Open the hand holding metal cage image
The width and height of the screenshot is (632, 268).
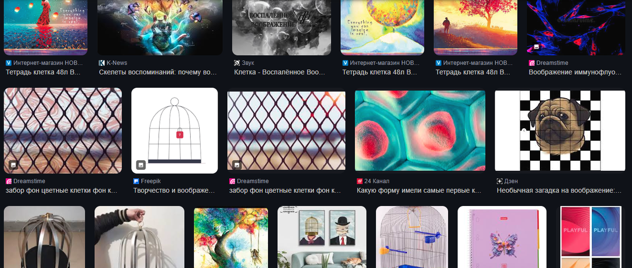[140, 237]
